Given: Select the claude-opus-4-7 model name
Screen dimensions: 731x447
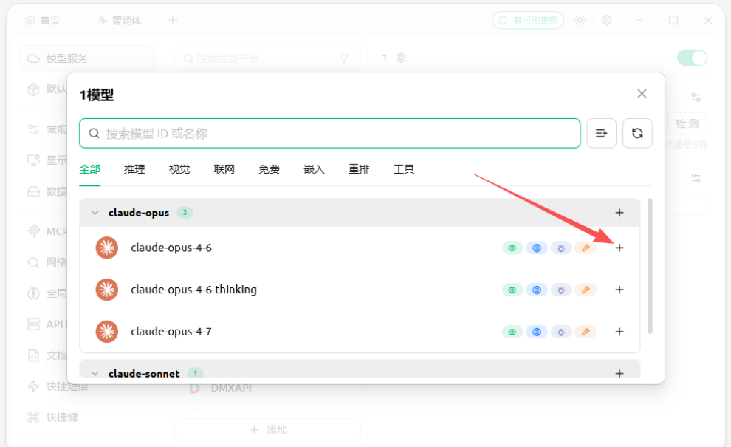Looking at the screenshot, I should (171, 332).
